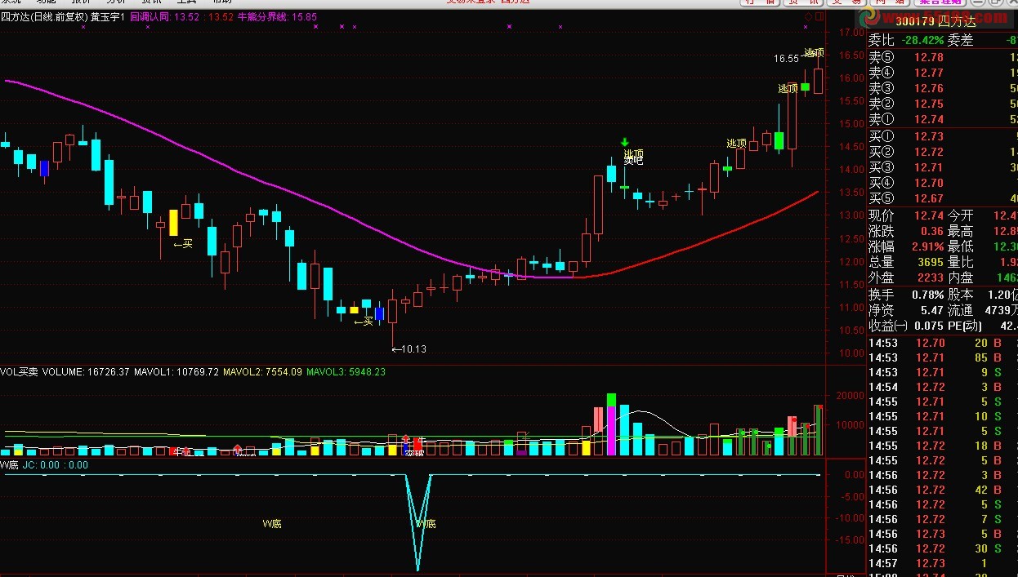Click the MAVOL3: 5948.23 readout
This screenshot has height=577, width=1018.
tap(346, 372)
